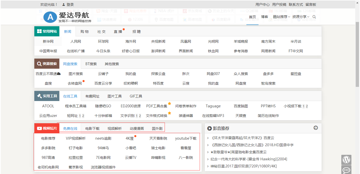This screenshot has height=174, width=360.
Task: Open the 用户中心 link in top bar
Action: point(262,5)
